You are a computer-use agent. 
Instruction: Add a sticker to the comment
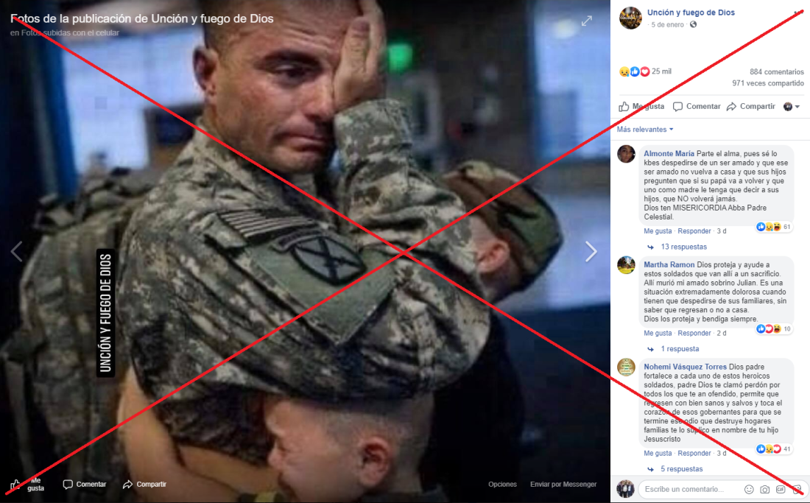coord(797,489)
